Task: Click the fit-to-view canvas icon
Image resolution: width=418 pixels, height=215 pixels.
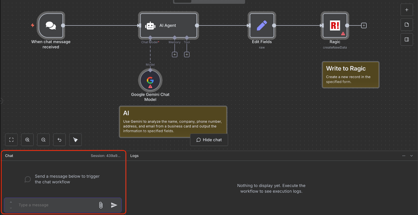Action: point(11,140)
